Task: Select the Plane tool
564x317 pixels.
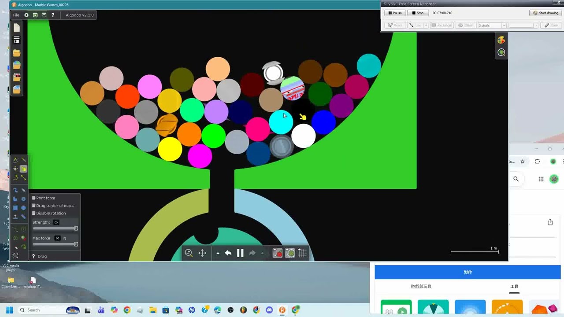Action: point(15,217)
